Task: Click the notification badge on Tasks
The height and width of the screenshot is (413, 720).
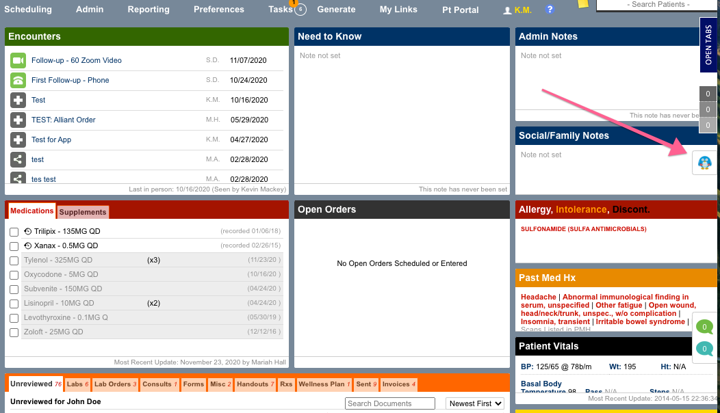Action: (x=294, y=4)
